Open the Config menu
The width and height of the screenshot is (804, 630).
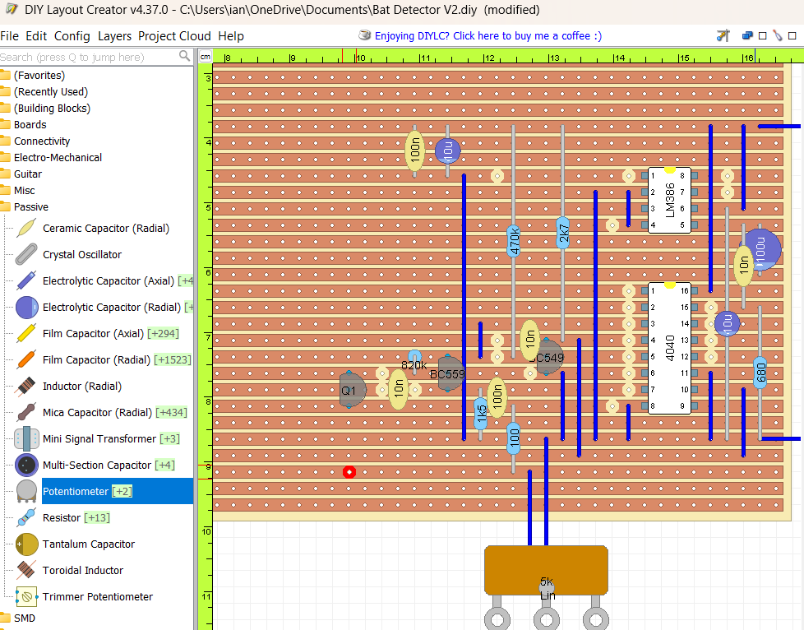coord(72,36)
